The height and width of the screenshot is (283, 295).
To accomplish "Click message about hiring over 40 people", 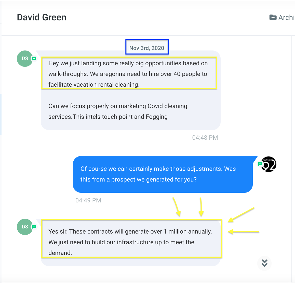I will tap(128, 74).
